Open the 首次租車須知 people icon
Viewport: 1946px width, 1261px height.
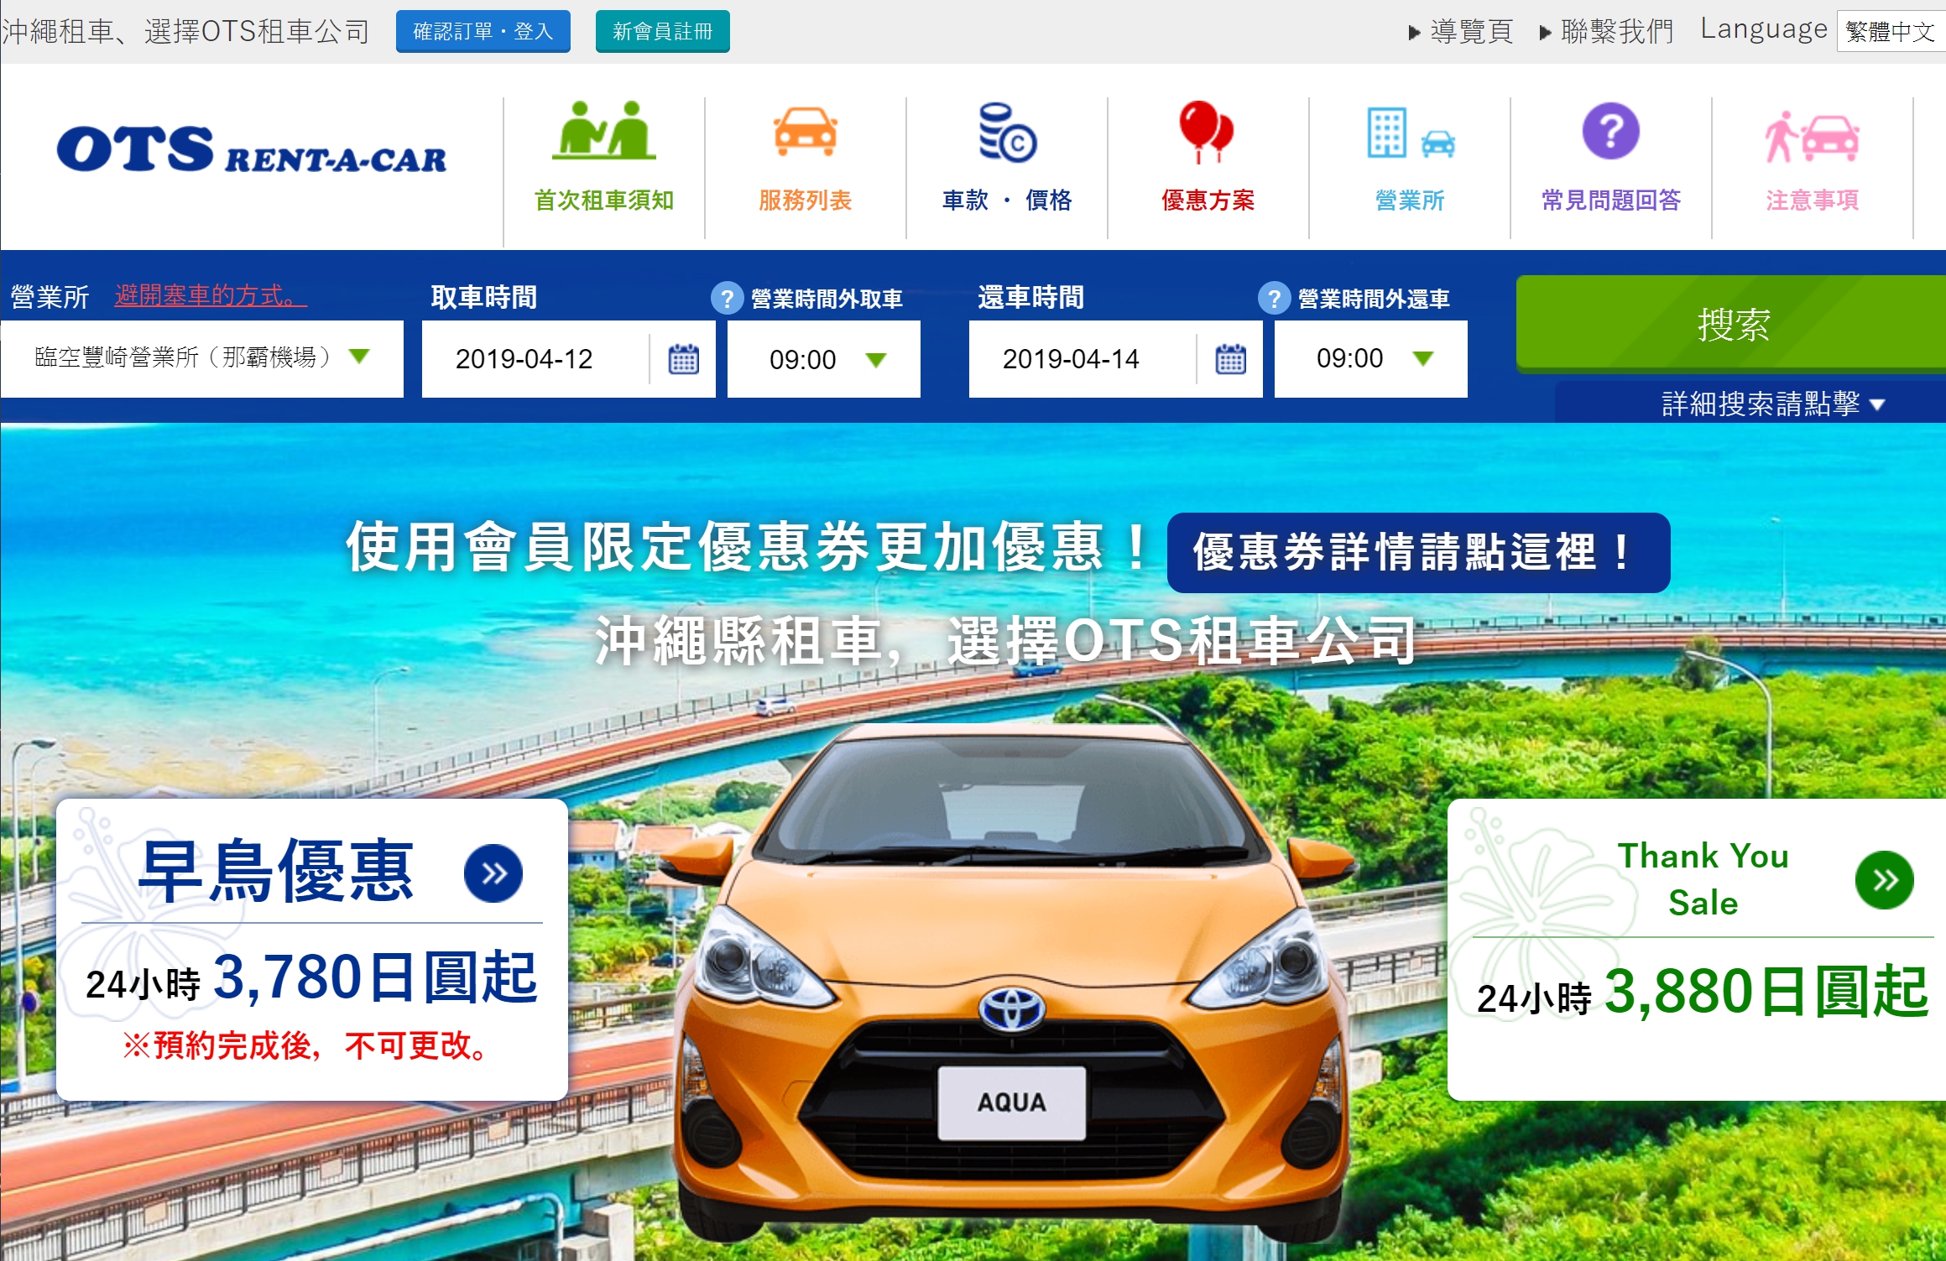[603, 130]
